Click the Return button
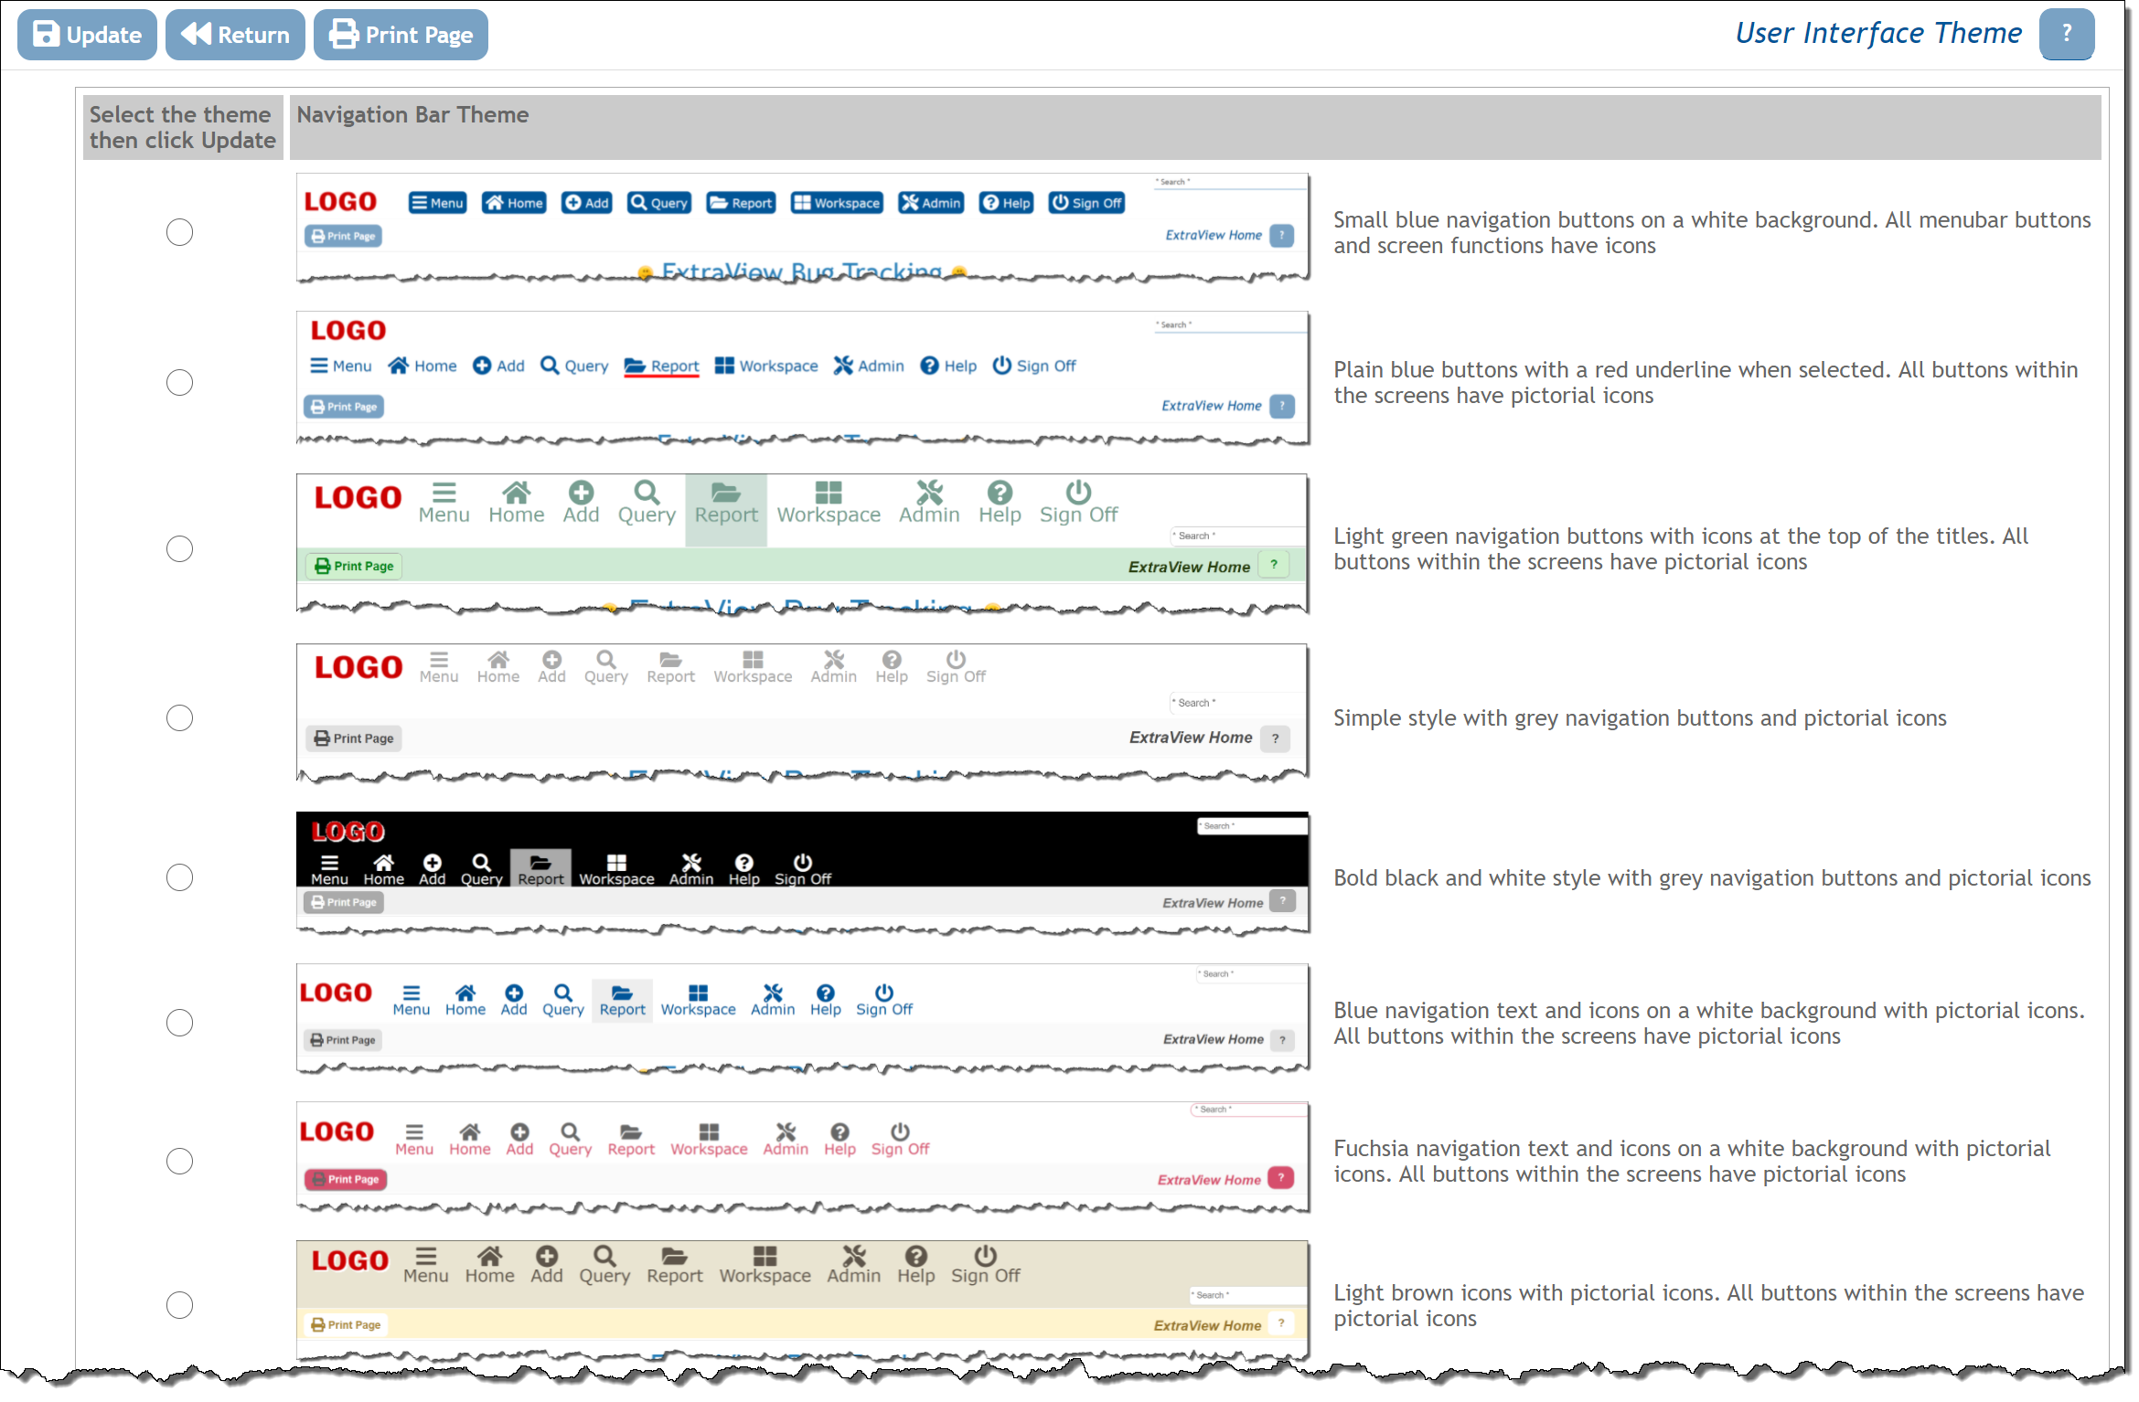Viewport: 2139px width, 1402px height. [235, 35]
